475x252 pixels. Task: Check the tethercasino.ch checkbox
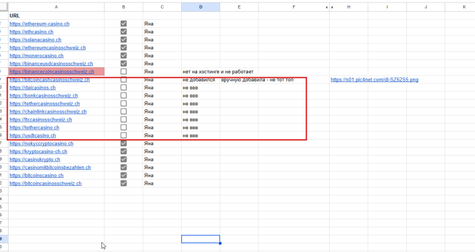(x=124, y=128)
